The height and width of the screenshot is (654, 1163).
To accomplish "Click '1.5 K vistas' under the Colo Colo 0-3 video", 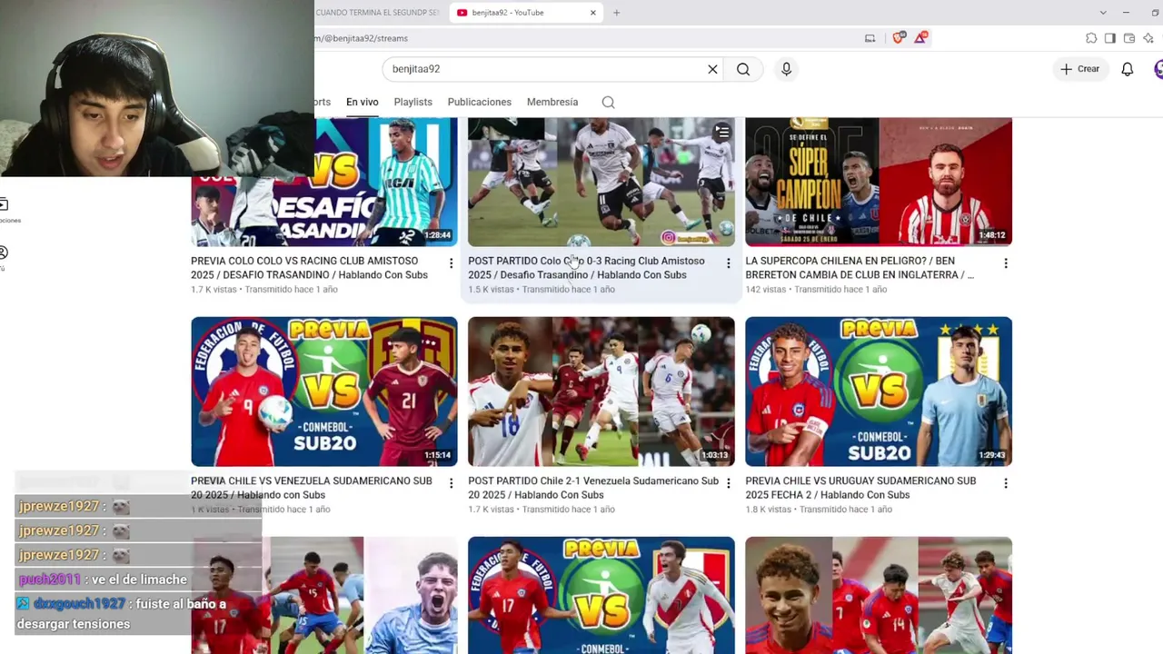I will (491, 290).
